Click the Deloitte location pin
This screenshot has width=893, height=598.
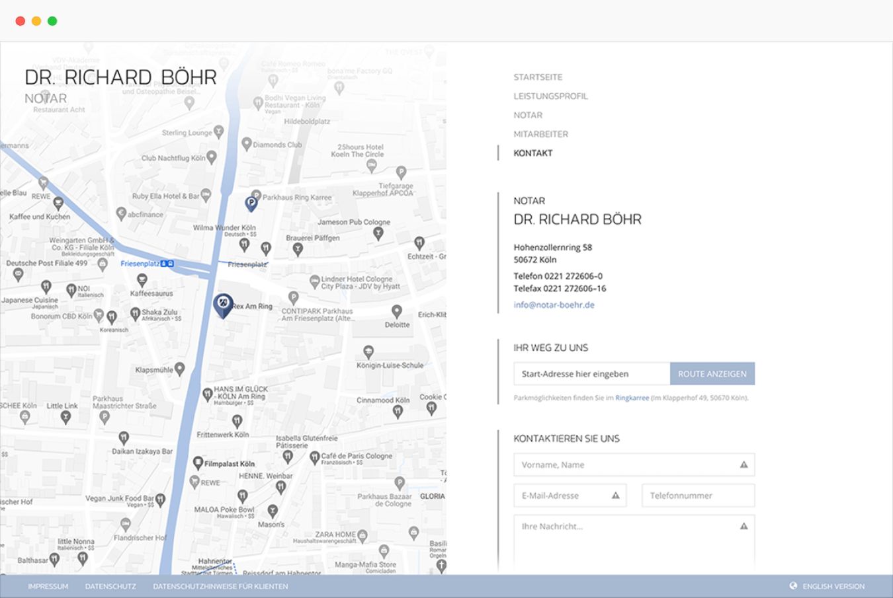click(396, 311)
